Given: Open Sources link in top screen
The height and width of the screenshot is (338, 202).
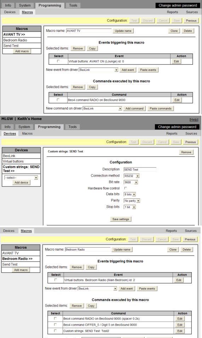Looking at the screenshot, I should click(192, 12).
